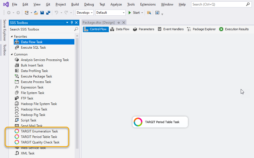Viewport: 254px width, 158px height.
Task: Click the Navigate Forward arrow icon
Action: (x=18, y=13)
